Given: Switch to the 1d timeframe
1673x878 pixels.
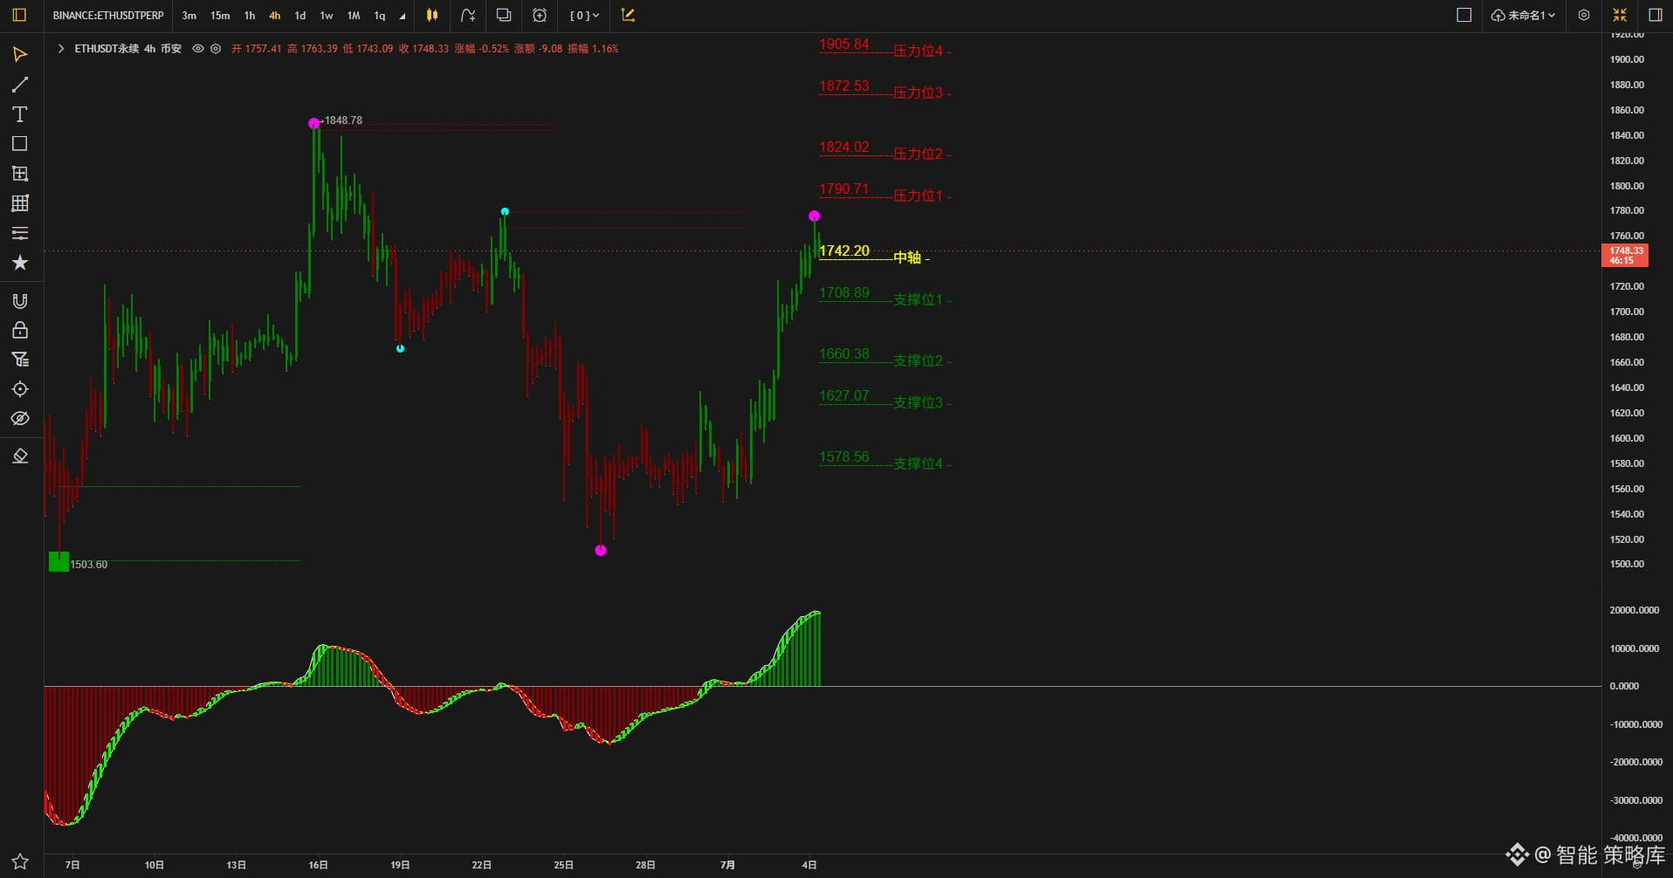Looking at the screenshot, I should coord(300,16).
